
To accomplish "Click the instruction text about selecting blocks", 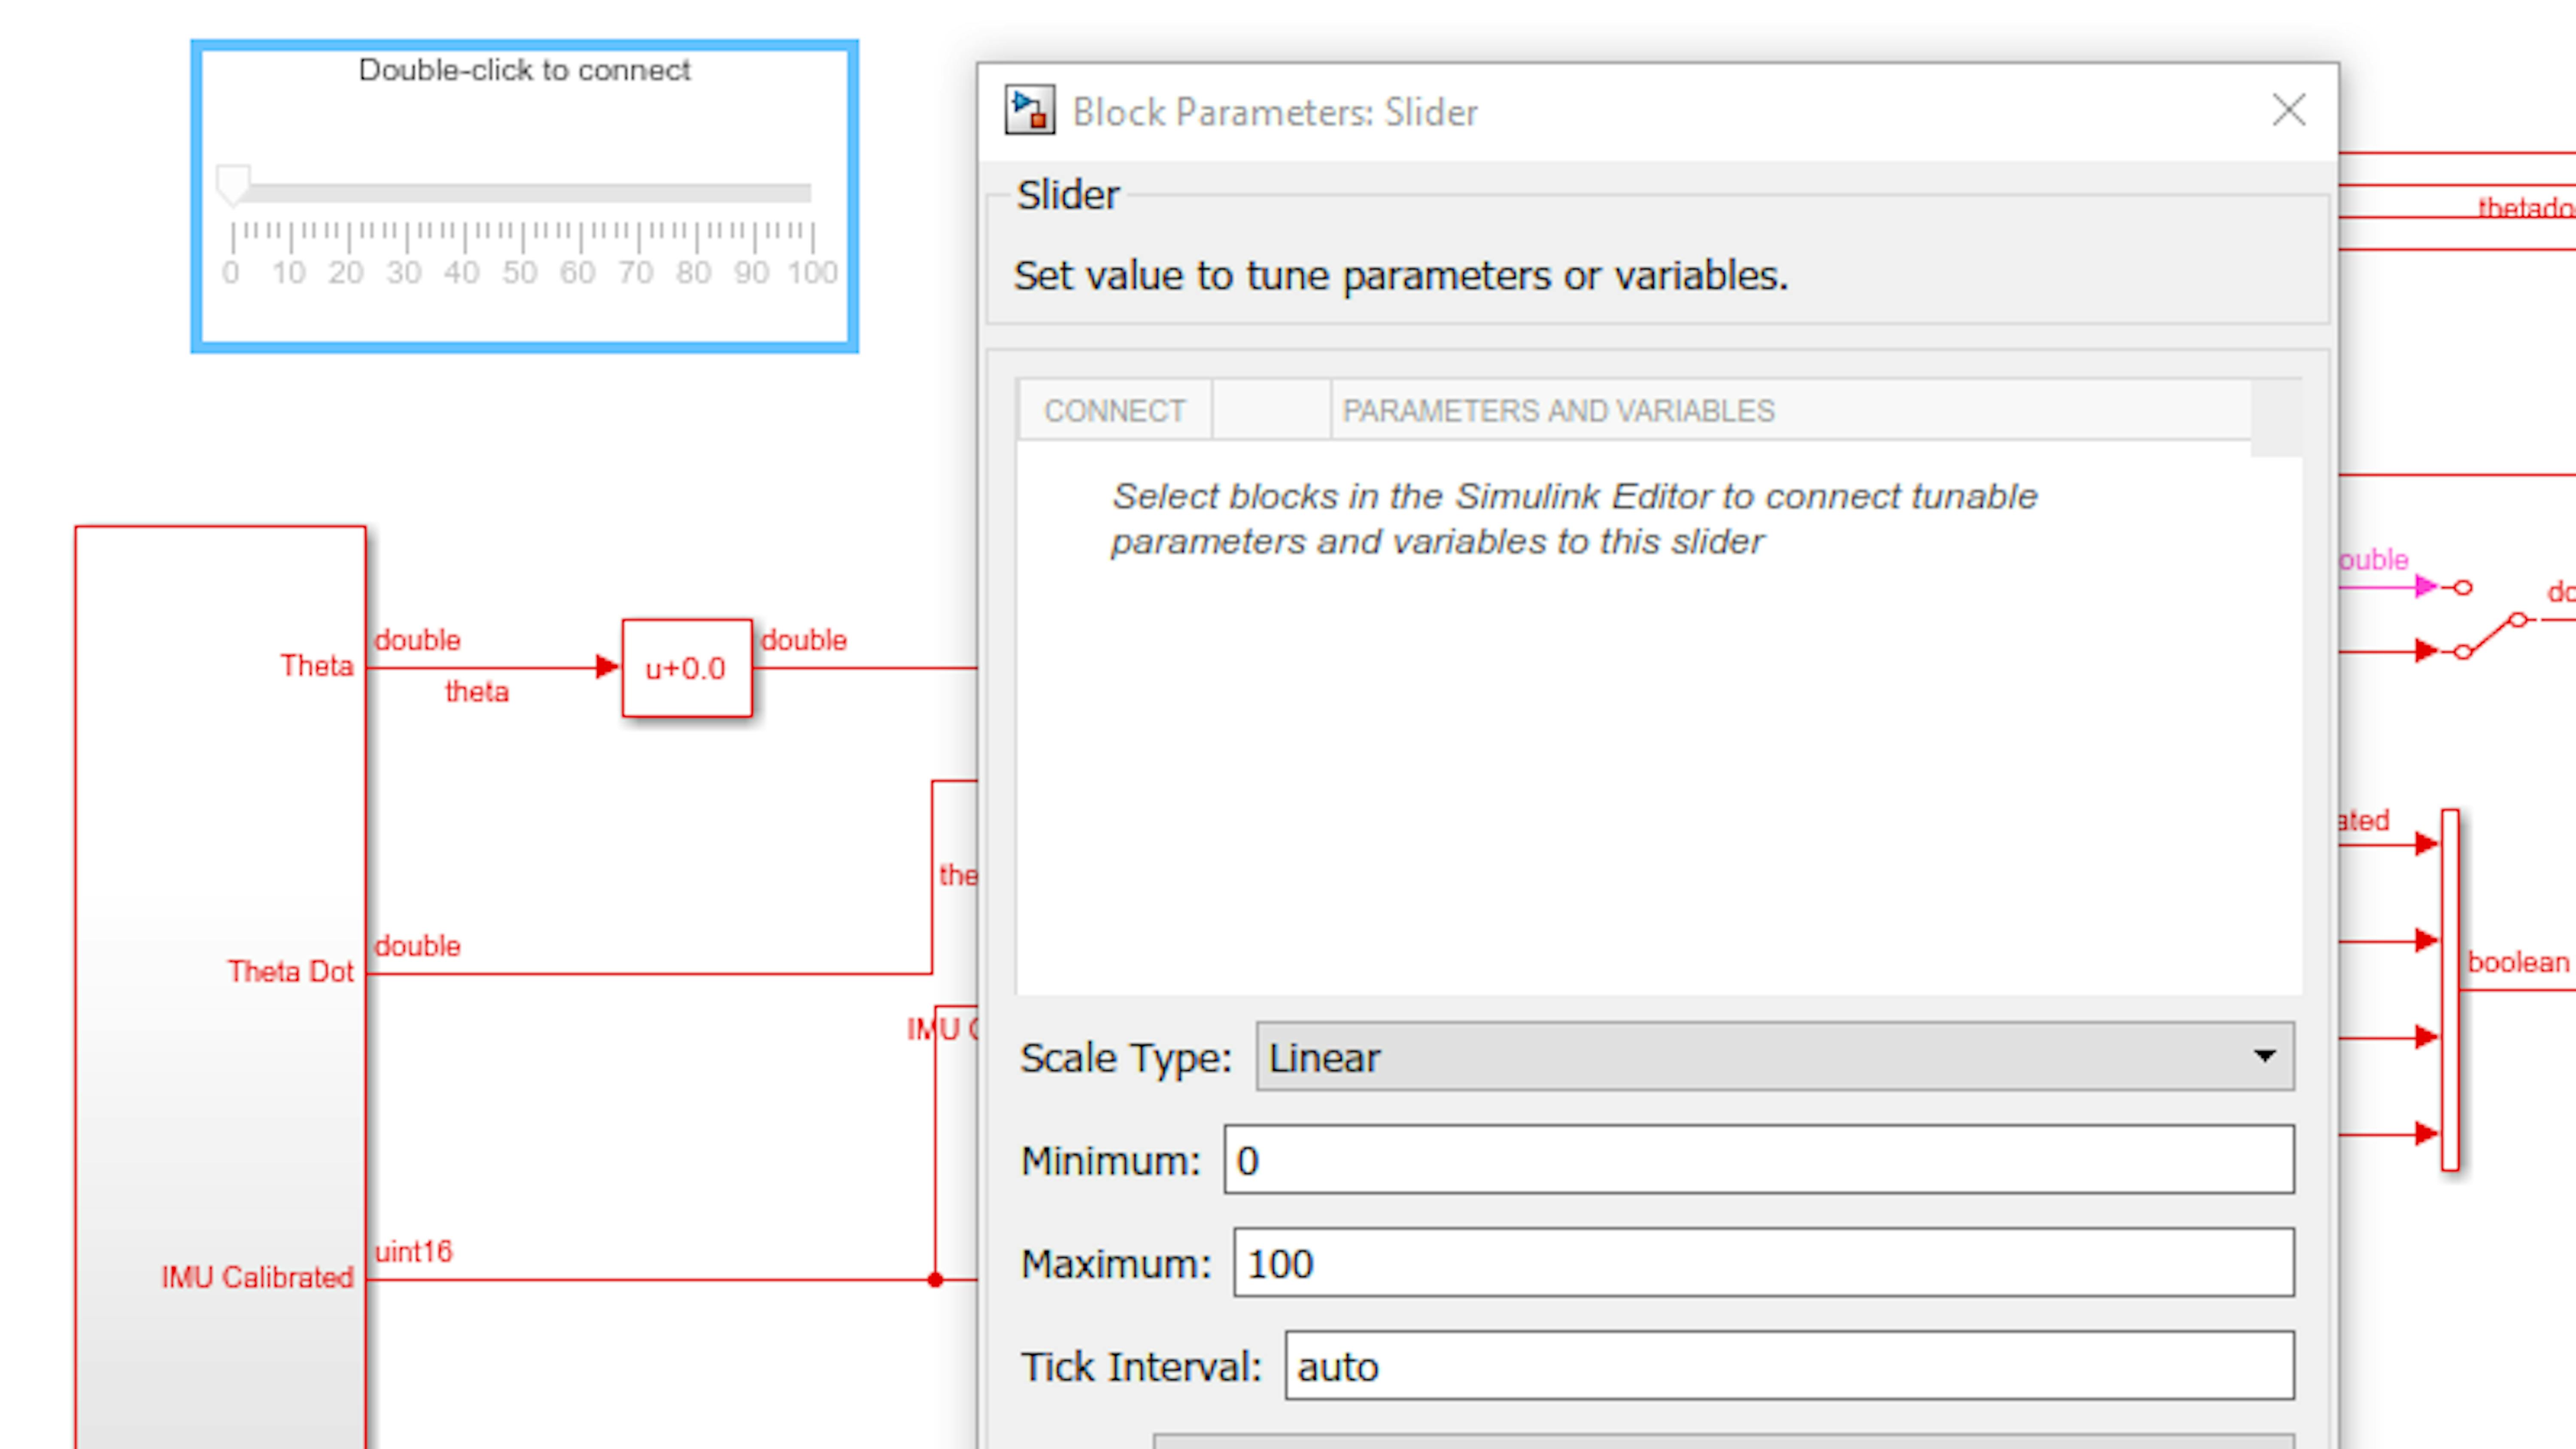I will click(x=1574, y=519).
